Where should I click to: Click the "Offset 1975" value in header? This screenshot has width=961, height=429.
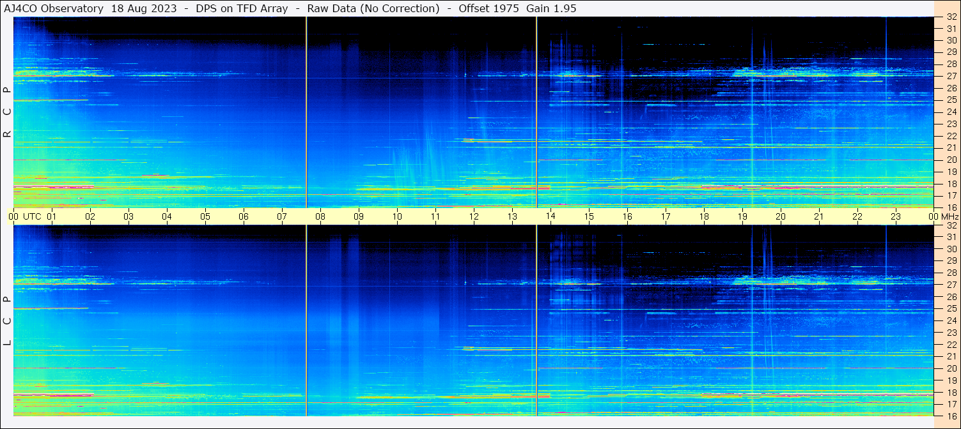click(x=489, y=9)
